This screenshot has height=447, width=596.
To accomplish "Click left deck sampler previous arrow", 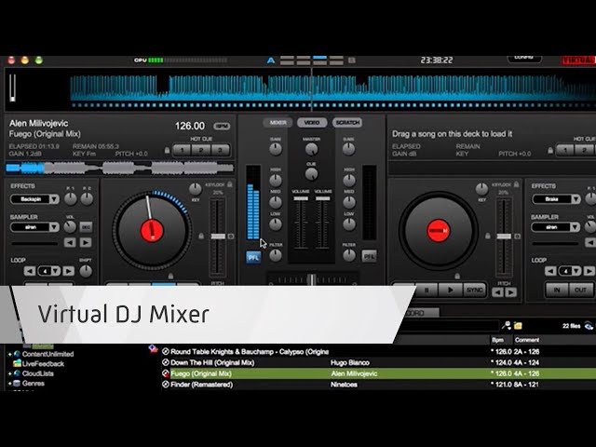I will click(x=70, y=242).
